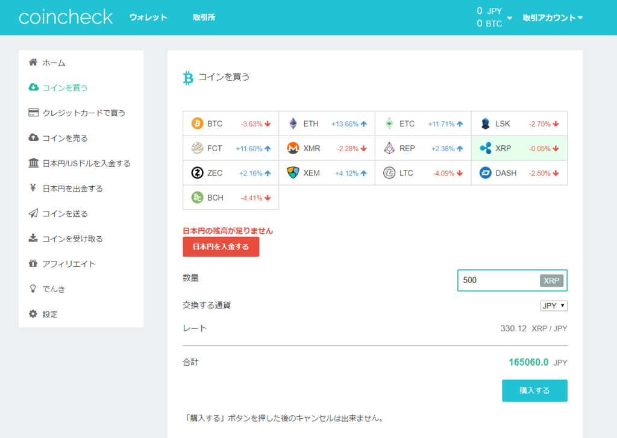This screenshot has height=438, width=617.
Task: Open the 取引アカウント dropdown menu
Action: [x=553, y=17]
